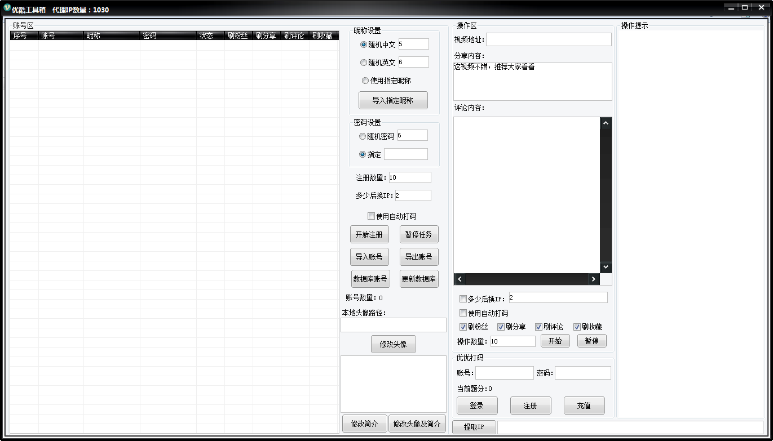Click the 充值 button

tap(584, 406)
